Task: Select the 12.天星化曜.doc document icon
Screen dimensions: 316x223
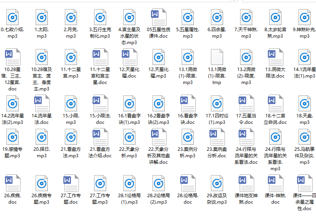Action: (129, 57)
